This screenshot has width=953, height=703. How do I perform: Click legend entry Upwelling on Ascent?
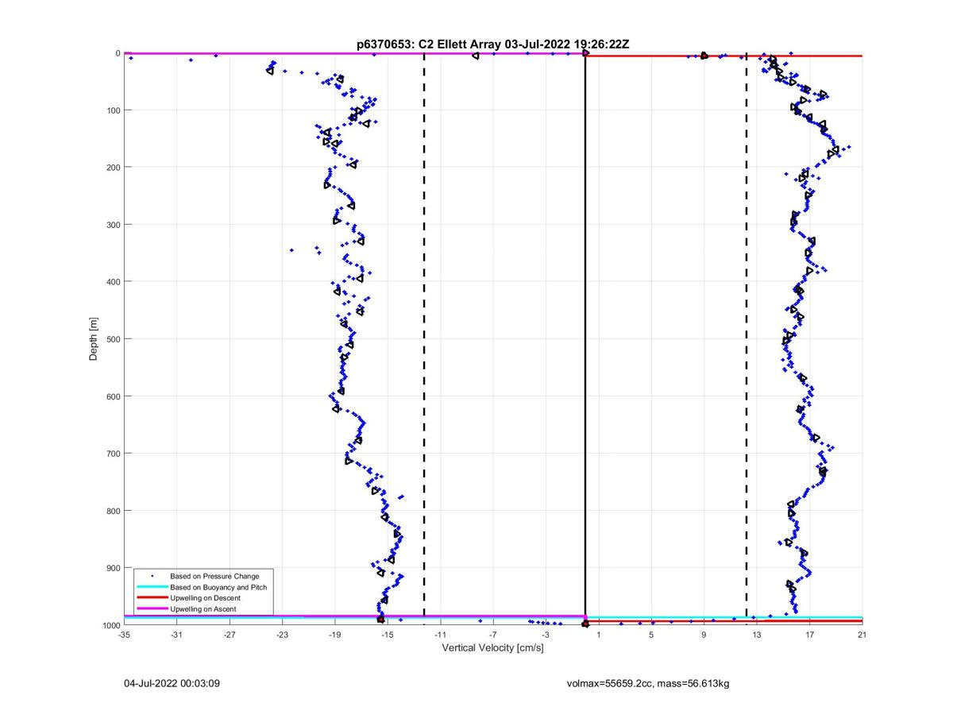point(203,609)
